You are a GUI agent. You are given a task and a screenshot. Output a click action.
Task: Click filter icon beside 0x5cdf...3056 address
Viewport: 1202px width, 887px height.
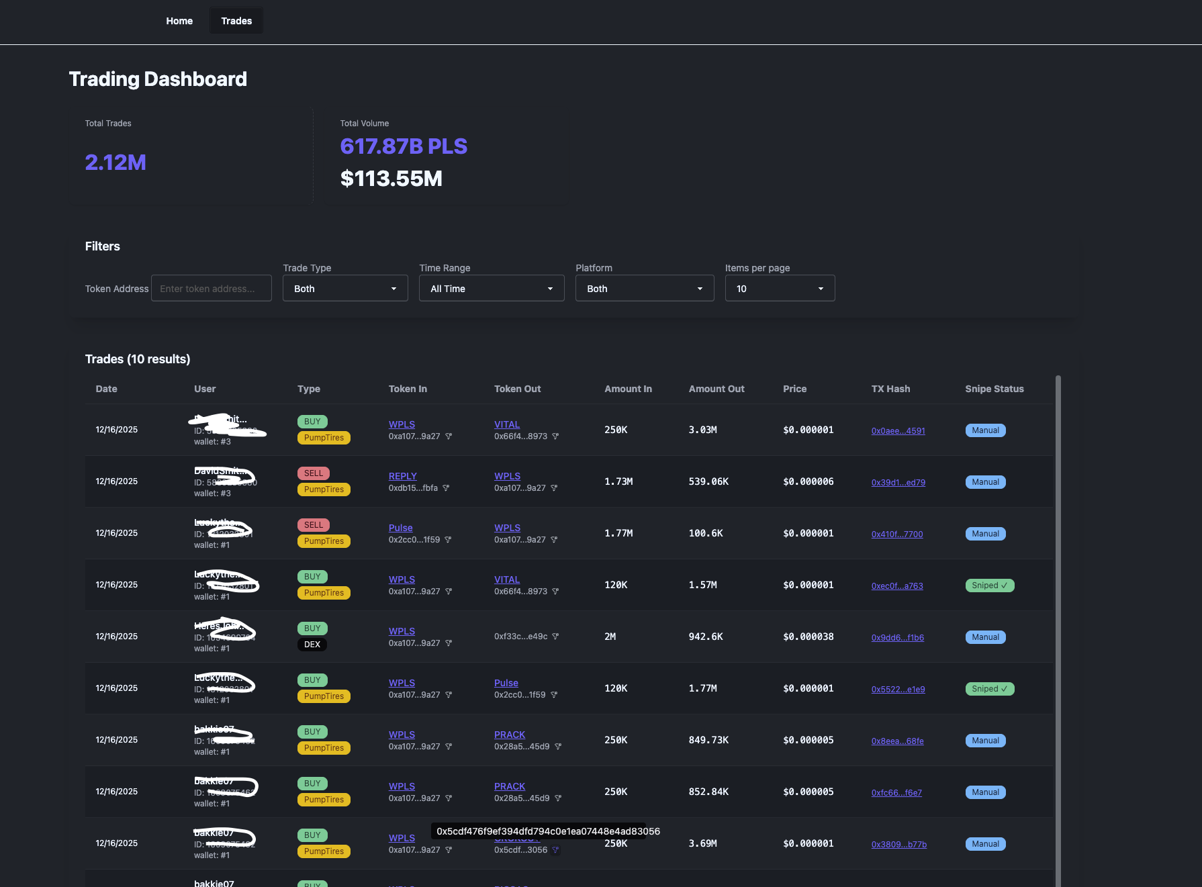(x=555, y=850)
